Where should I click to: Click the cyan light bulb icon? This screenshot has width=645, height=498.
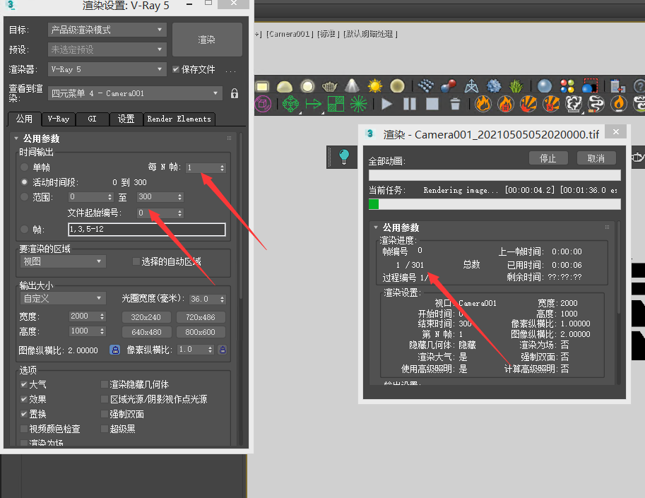coord(345,157)
